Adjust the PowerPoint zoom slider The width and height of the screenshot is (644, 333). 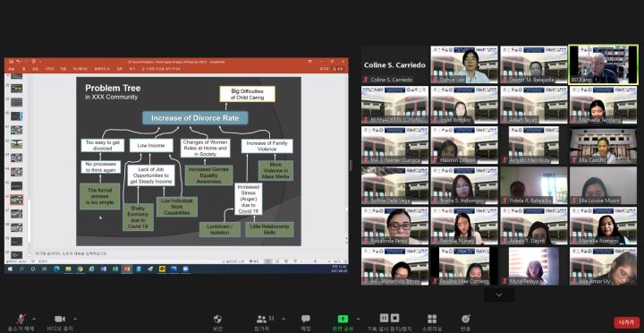pos(315,261)
